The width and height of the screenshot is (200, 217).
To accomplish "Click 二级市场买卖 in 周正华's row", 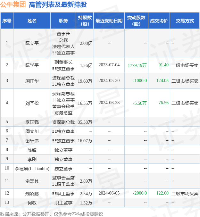I will (x=185, y=81).
